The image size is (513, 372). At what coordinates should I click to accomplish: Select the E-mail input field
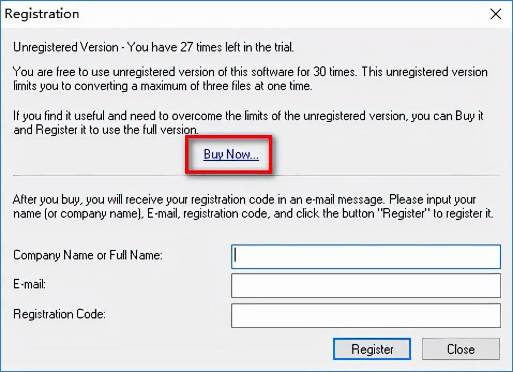(x=366, y=286)
